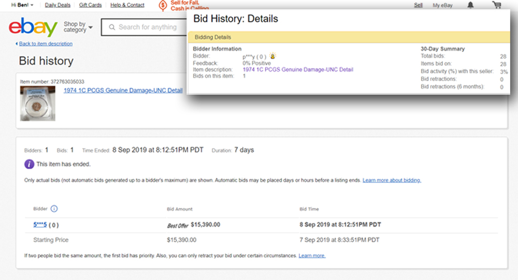518x280 pixels.
Task: Click the Sell link in header
Action: coord(418,5)
